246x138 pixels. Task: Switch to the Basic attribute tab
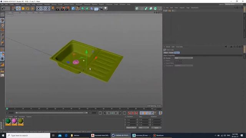click(x=166, y=53)
